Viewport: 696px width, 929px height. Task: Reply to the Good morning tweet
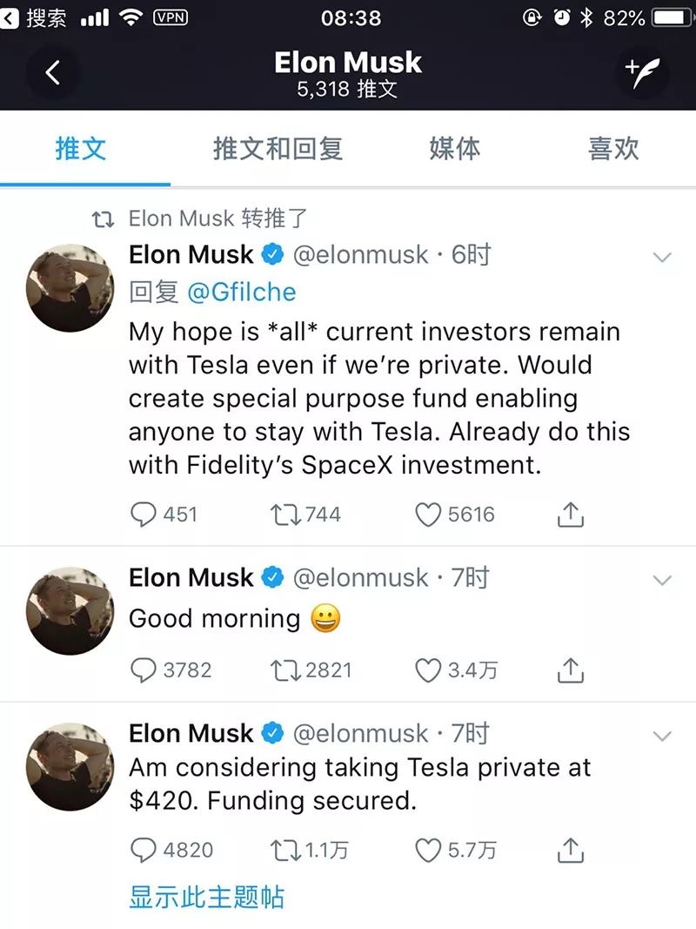pyautogui.click(x=143, y=670)
